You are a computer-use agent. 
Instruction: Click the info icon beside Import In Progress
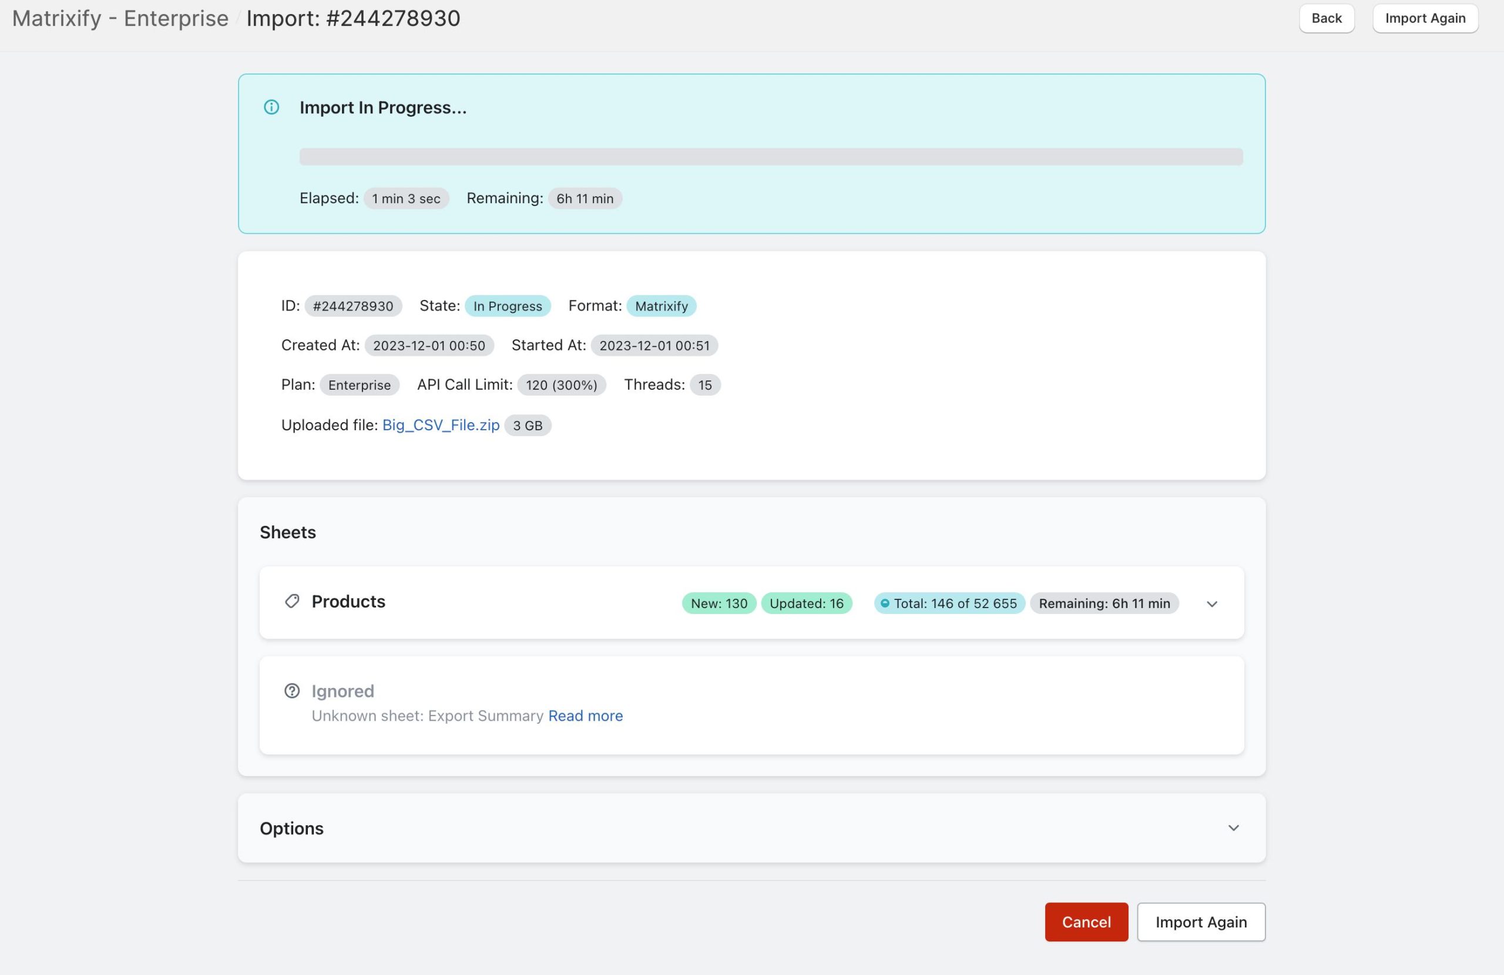(271, 107)
